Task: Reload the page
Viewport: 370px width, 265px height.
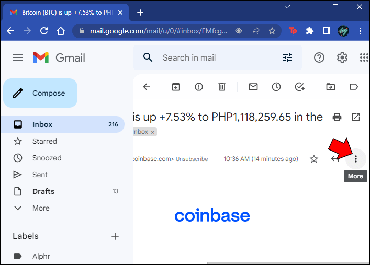Action: pyautogui.click(x=44, y=31)
